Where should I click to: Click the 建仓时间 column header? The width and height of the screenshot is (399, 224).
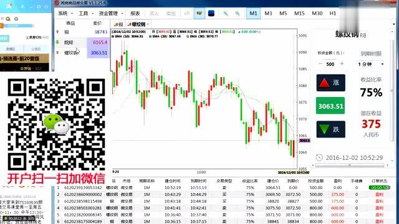[172, 181]
